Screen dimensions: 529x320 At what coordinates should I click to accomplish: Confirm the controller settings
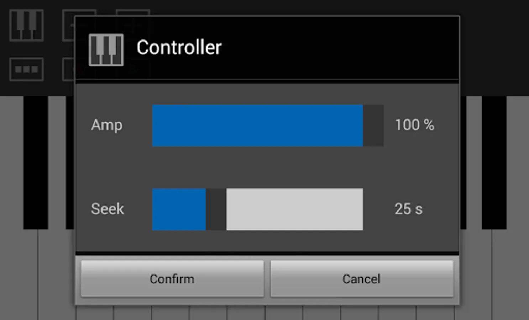pyautogui.click(x=172, y=278)
